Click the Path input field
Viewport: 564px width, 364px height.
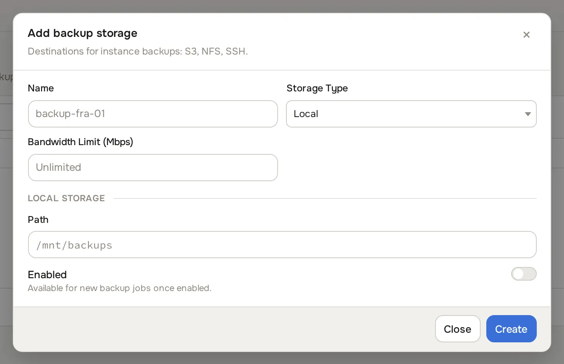pyautogui.click(x=282, y=245)
